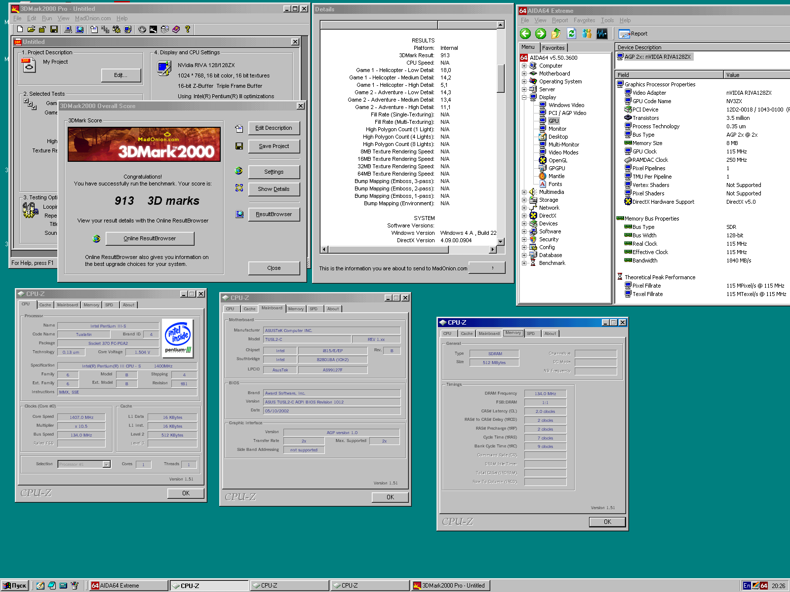Click AIDA64 refresh page icon
The image size is (790, 592).
pyautogui.click(x=571, y=34)
